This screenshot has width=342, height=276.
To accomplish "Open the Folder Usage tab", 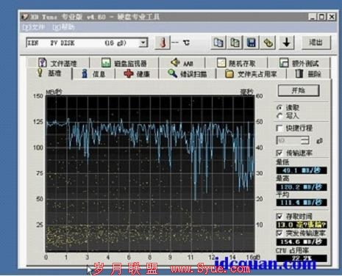I will click(251, 73).
